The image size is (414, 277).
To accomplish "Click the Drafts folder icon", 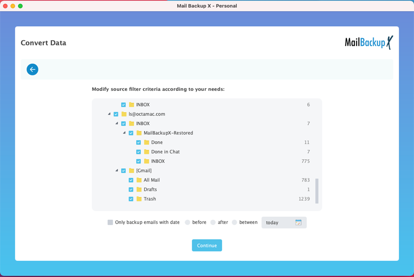I will 139,190.
